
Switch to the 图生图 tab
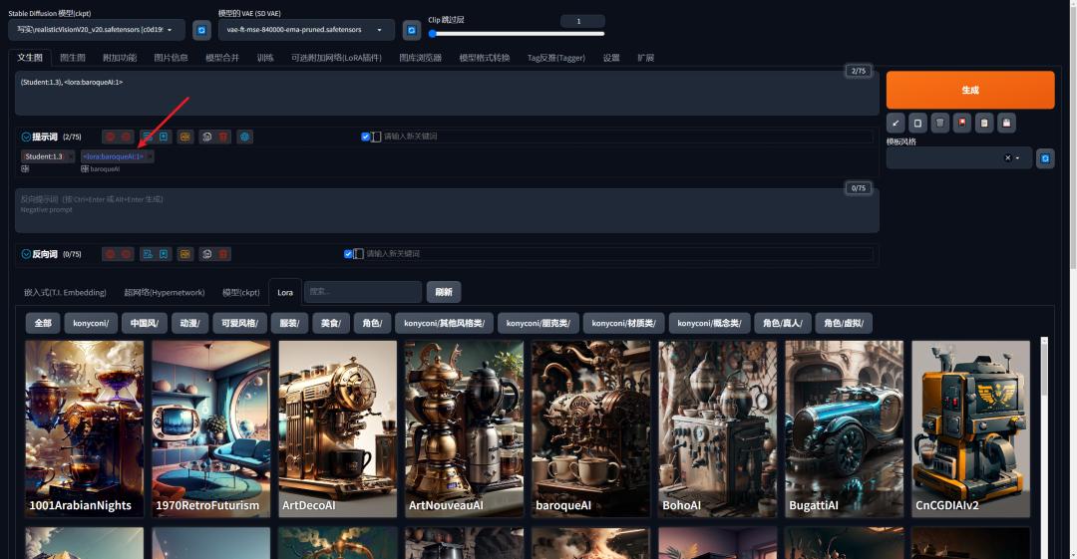tap(72, 58)
